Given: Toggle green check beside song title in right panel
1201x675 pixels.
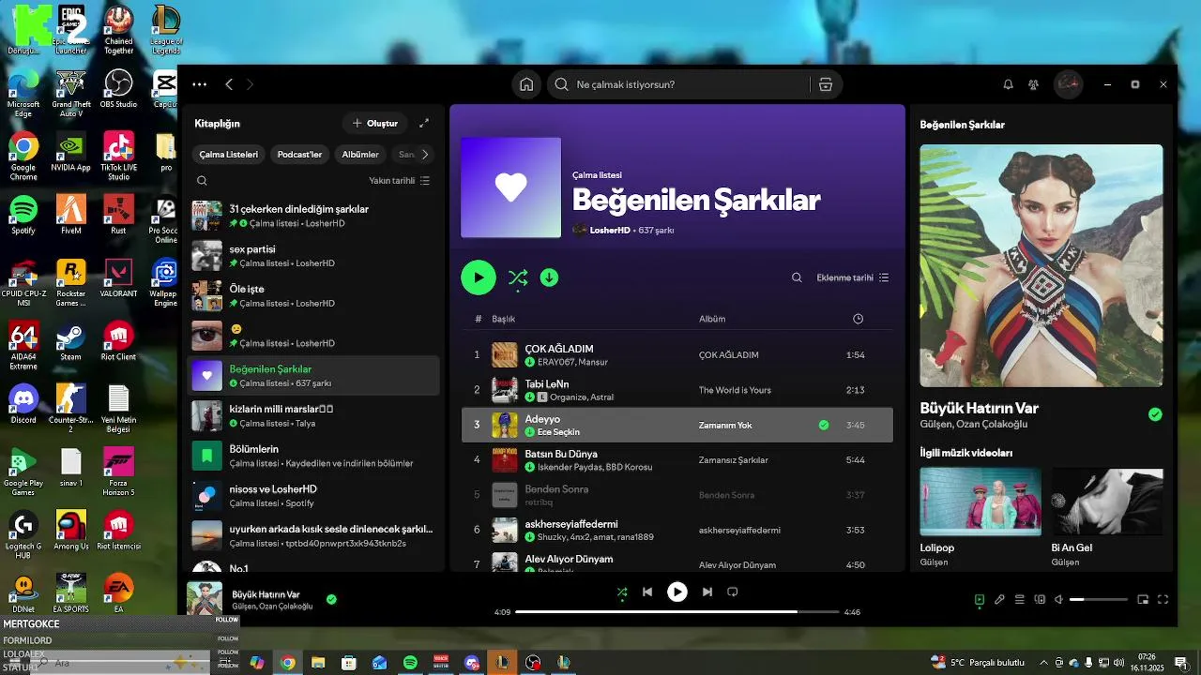Looking at the screenshot, I should (1155, 414).
